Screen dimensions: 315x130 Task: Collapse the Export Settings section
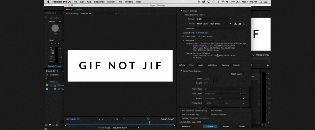point(181,11)
